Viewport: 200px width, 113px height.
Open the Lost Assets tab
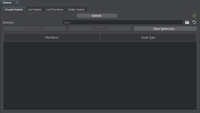[x=34, y=9]
